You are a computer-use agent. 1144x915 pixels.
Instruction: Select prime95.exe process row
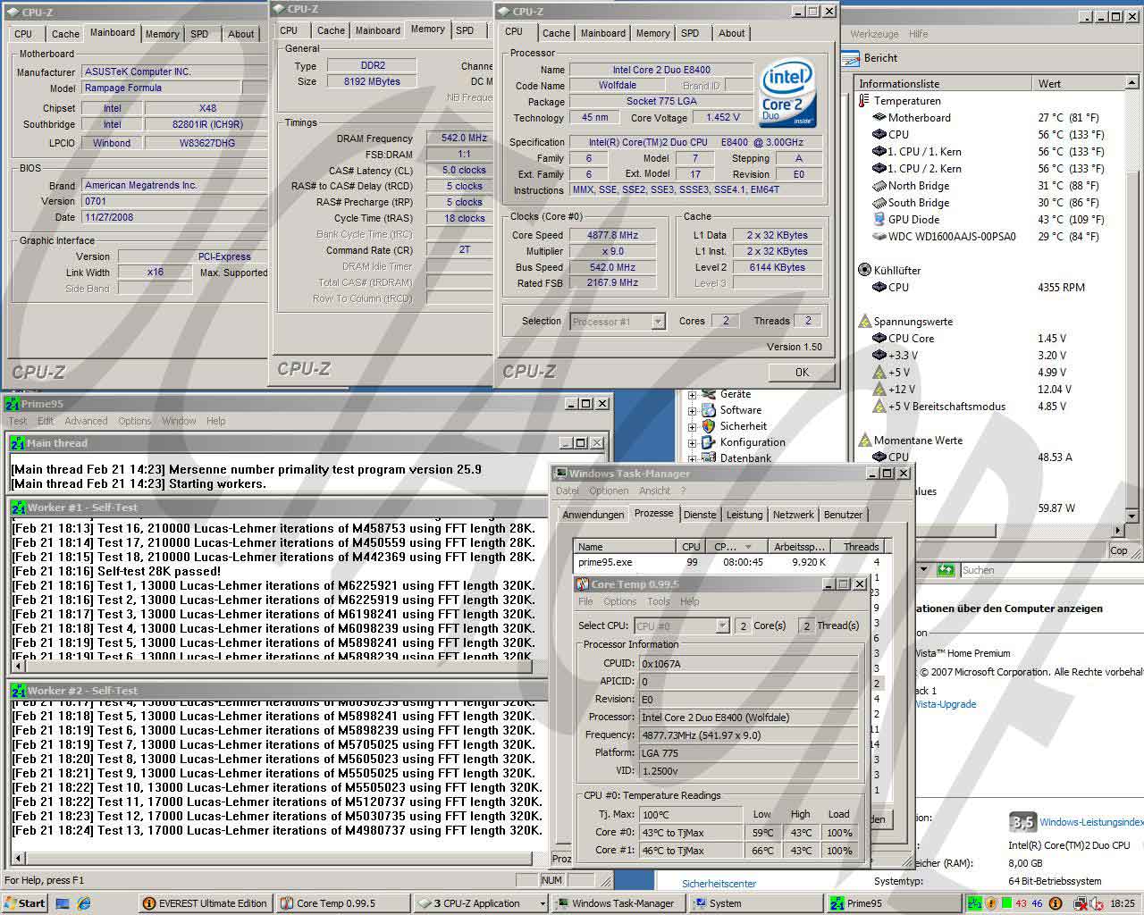point(730,562)
